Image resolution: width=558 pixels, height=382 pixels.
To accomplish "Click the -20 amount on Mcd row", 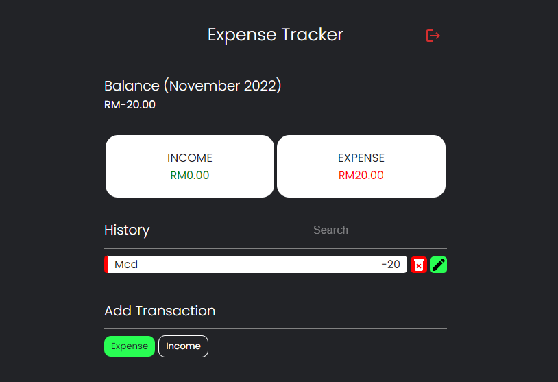I will point(391,265).
